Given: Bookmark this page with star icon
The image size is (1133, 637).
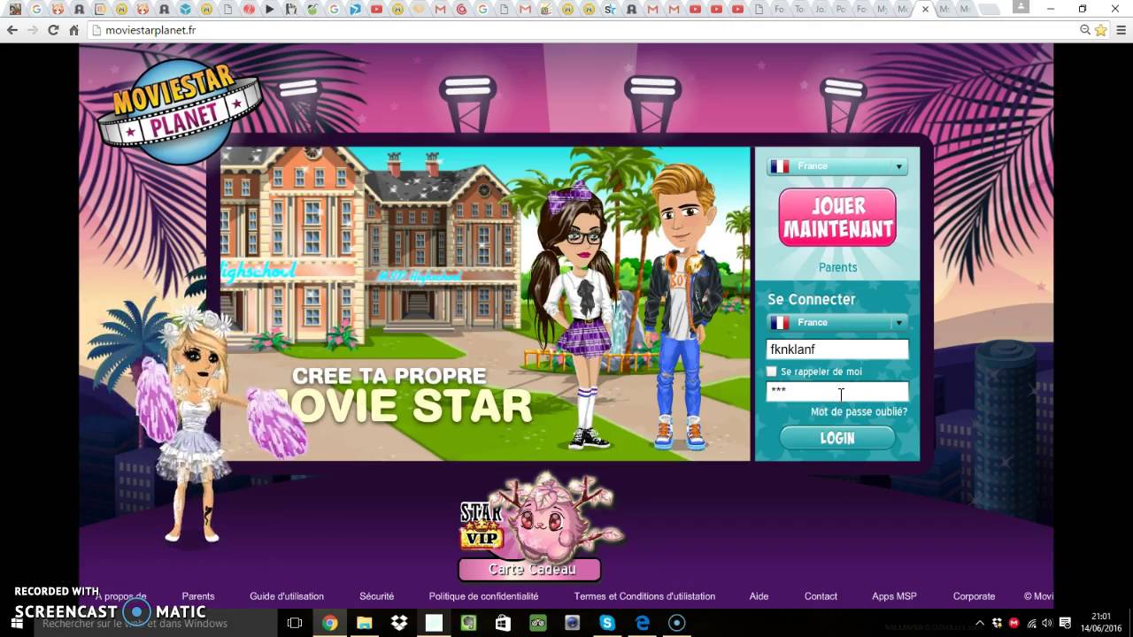Looking at the screenshot, I should tap(1101, 30).
